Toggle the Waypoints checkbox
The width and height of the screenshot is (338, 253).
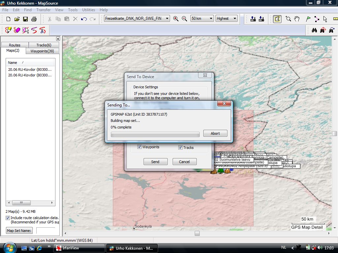pos(139,147)
